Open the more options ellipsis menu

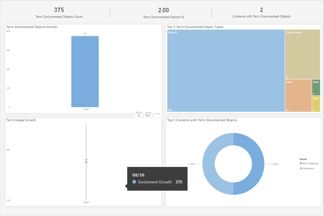[x=157, y=114]
